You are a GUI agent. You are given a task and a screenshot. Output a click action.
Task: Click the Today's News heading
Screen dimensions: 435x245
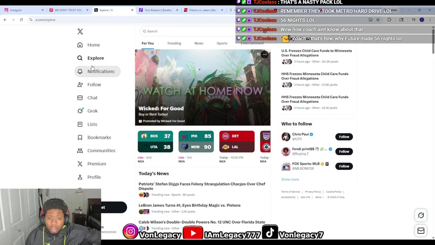click(x=154, y=174)
